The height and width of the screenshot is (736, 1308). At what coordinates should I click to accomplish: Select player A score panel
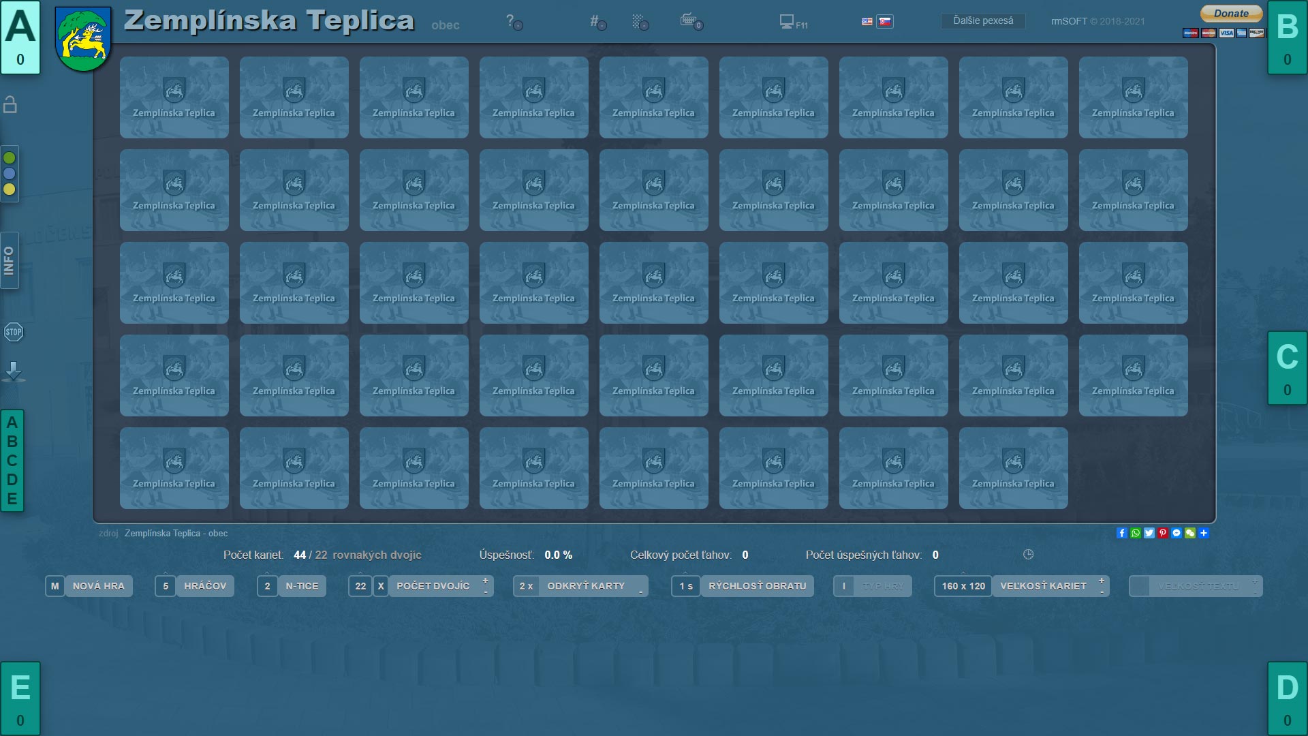(20, 37)
